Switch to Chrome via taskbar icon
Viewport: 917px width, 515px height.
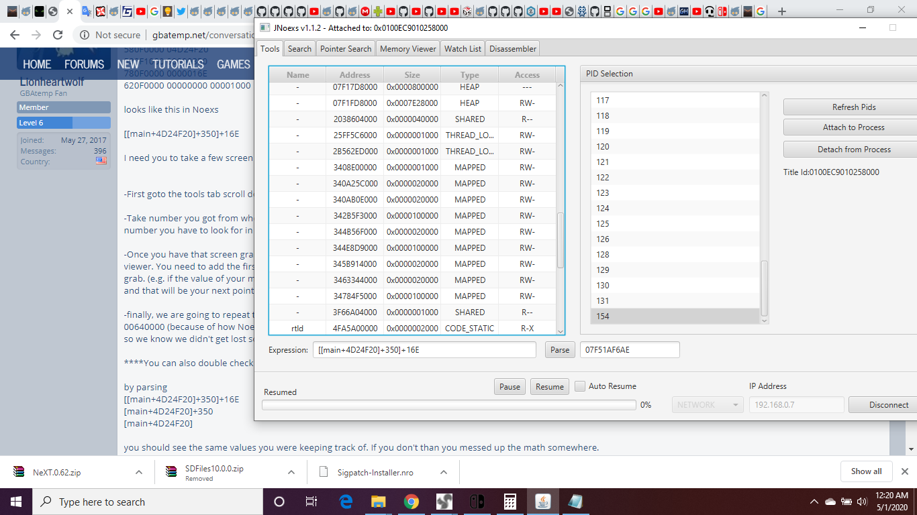click(x=412, y=502)
